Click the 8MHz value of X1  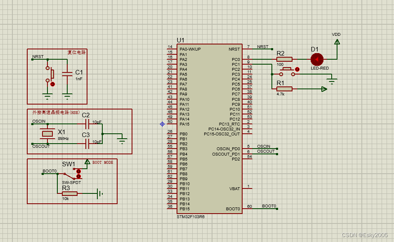coord(63,138)
